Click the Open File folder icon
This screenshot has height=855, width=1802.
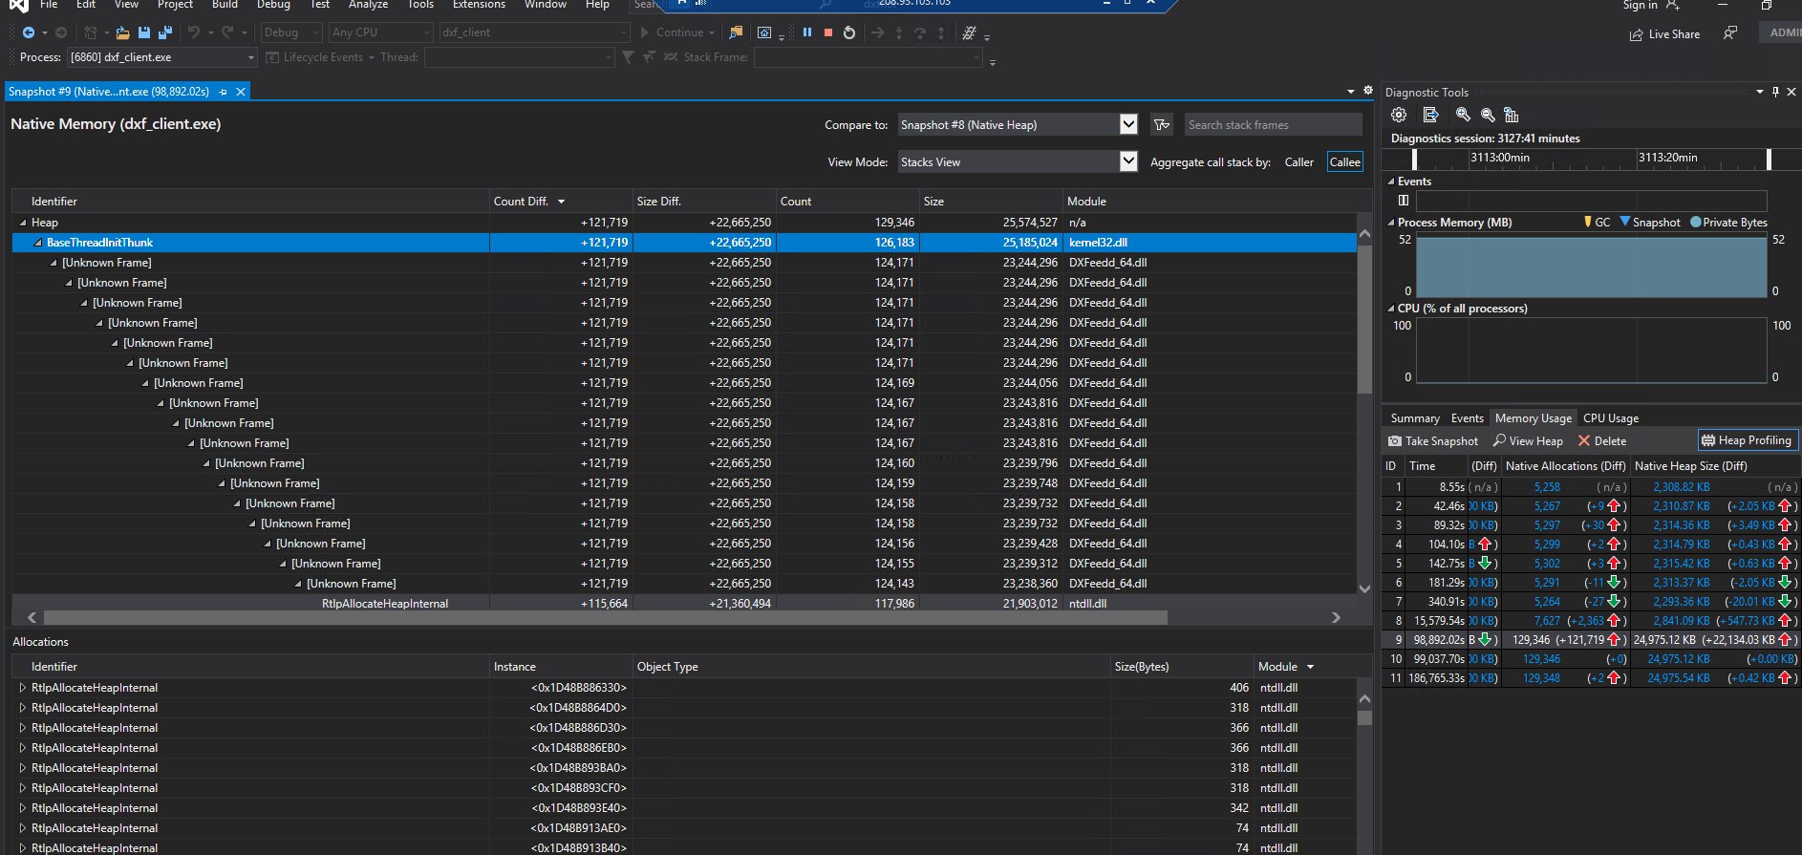point(122,32)
